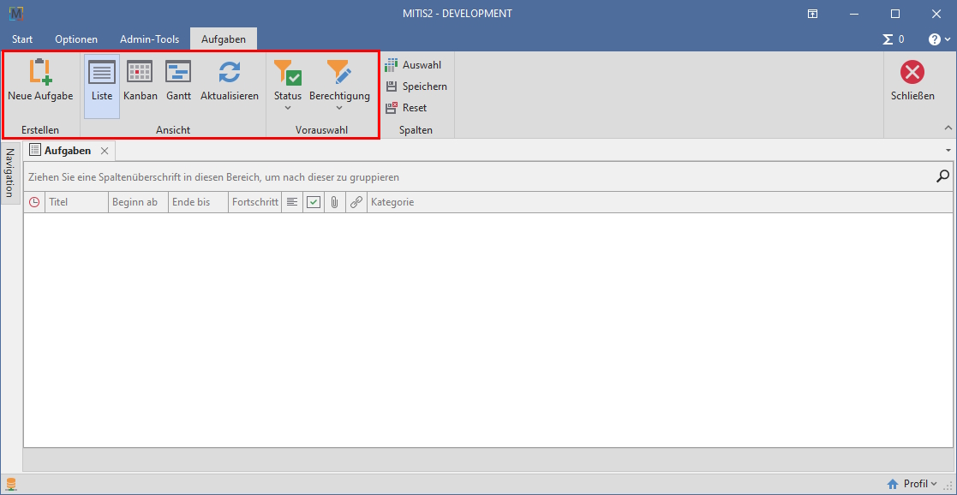
Task: Collapse the ribbon with the chevron
Action: [948, 128]
